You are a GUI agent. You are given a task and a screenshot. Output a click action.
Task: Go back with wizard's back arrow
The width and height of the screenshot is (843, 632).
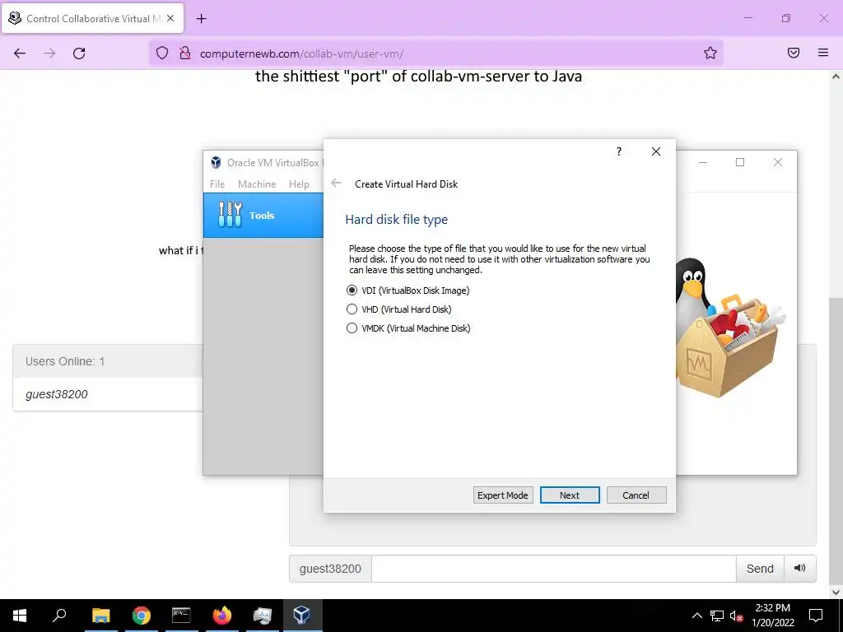point(336,184)
